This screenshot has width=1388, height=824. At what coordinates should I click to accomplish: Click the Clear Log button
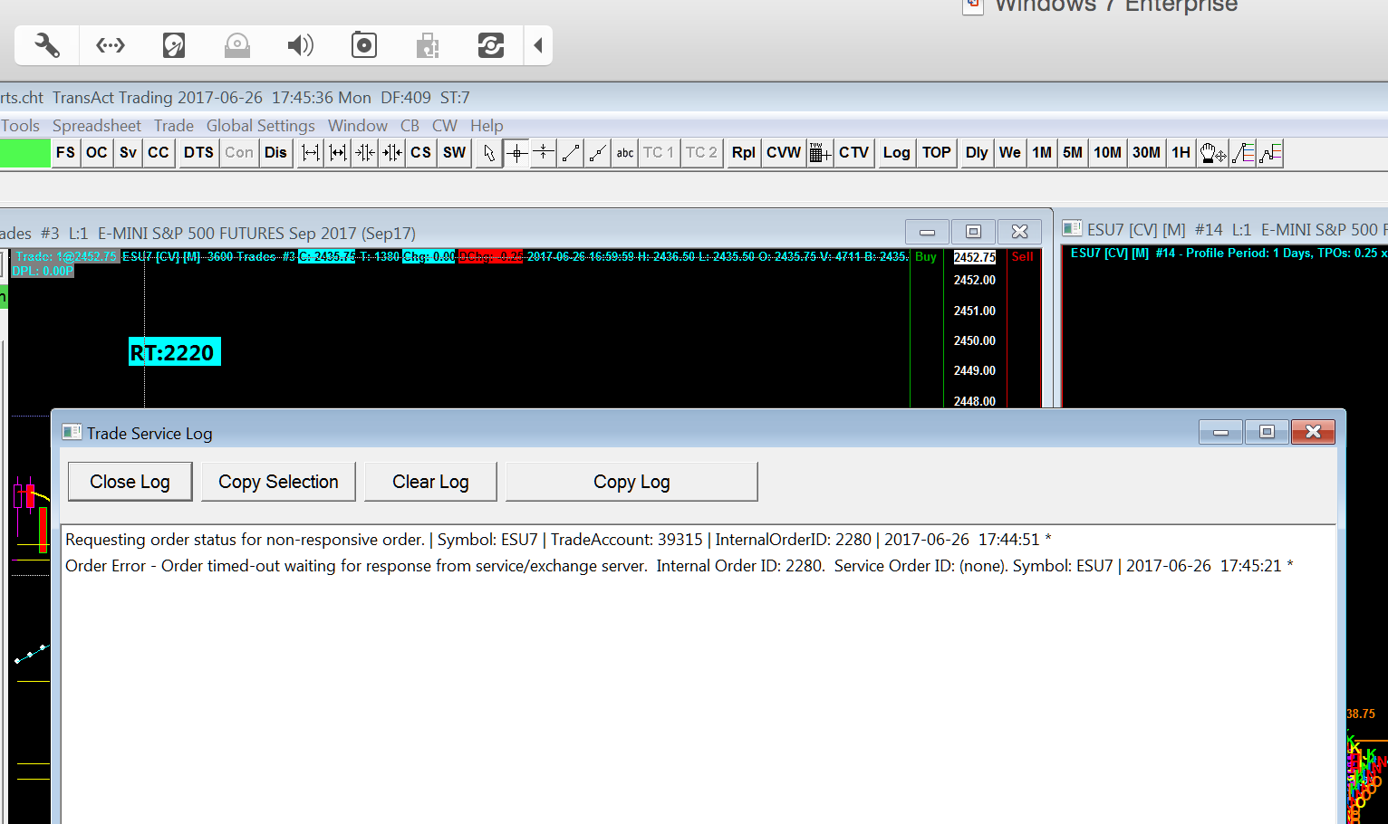[430, 482]
